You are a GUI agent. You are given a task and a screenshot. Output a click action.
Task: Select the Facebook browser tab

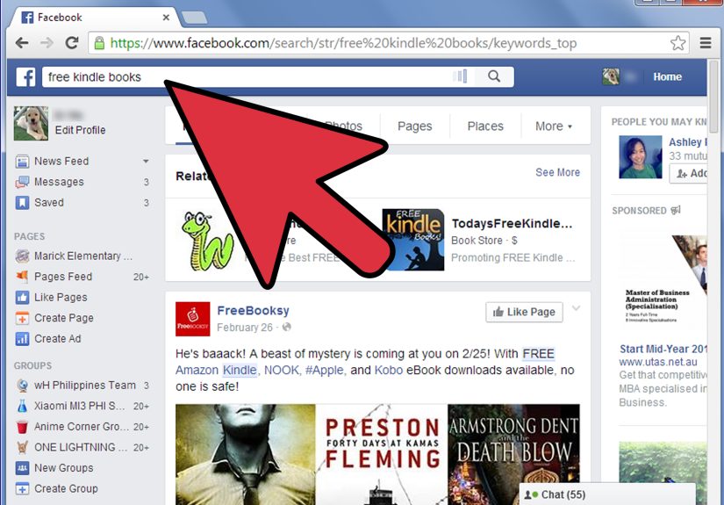click(x=95, y=18)
